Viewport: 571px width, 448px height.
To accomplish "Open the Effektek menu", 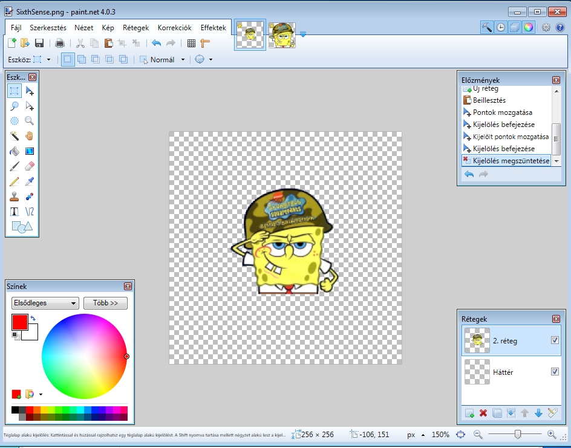I will point(213,28).
